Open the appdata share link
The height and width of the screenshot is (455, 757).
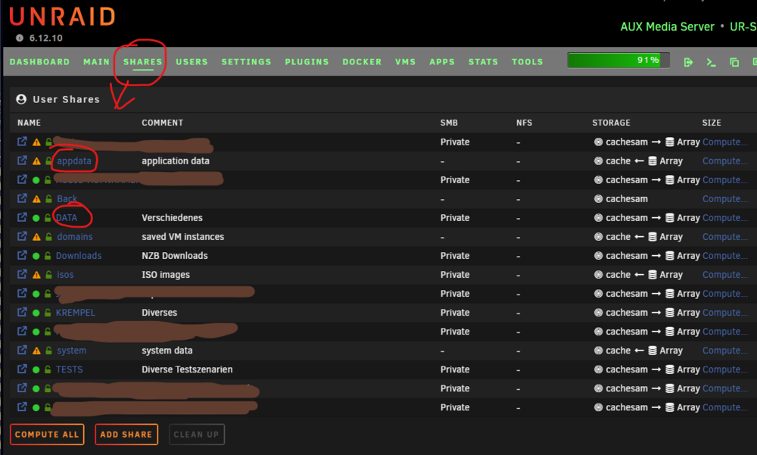click(74, 160)
